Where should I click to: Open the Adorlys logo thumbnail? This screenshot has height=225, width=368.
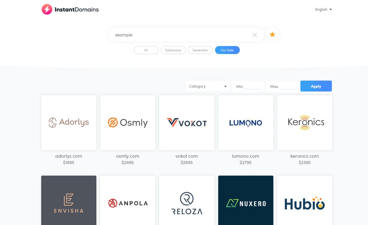69,123
